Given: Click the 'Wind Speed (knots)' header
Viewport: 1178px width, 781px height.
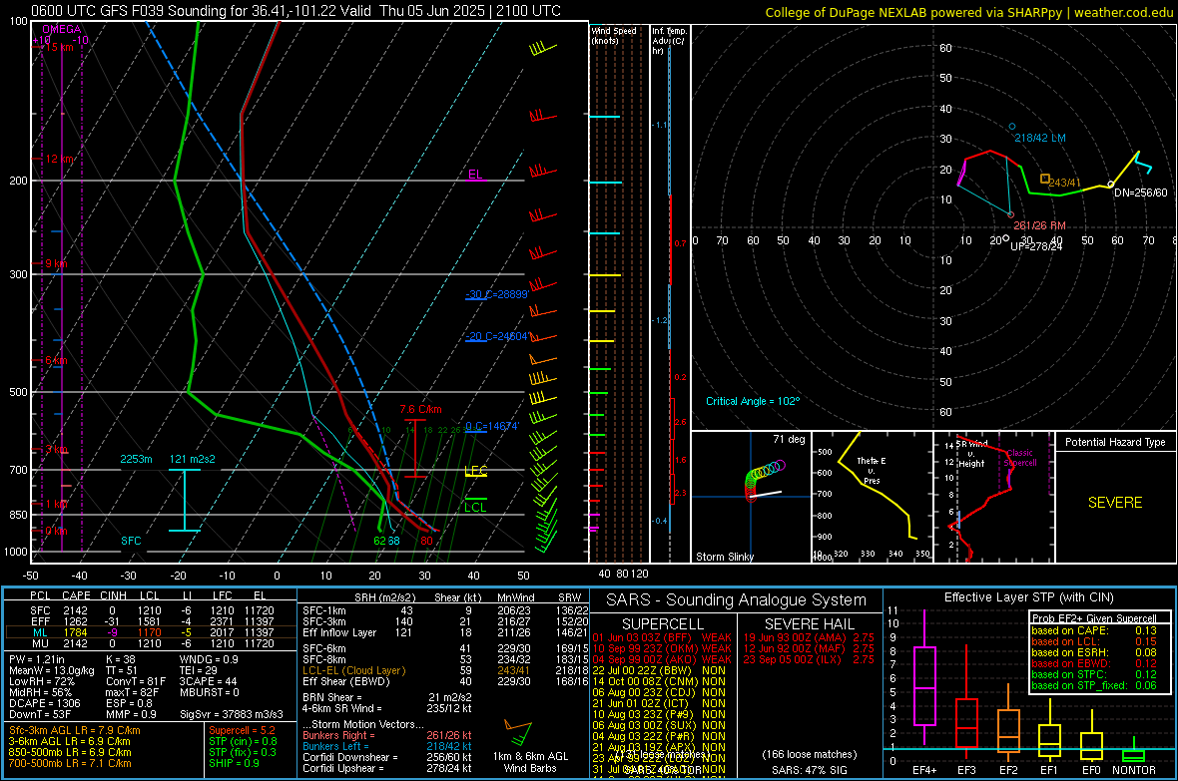Looking at the screenshot, I should [x=614, y=35].
